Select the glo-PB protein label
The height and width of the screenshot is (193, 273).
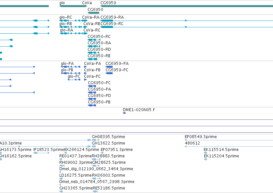[67, 70]
